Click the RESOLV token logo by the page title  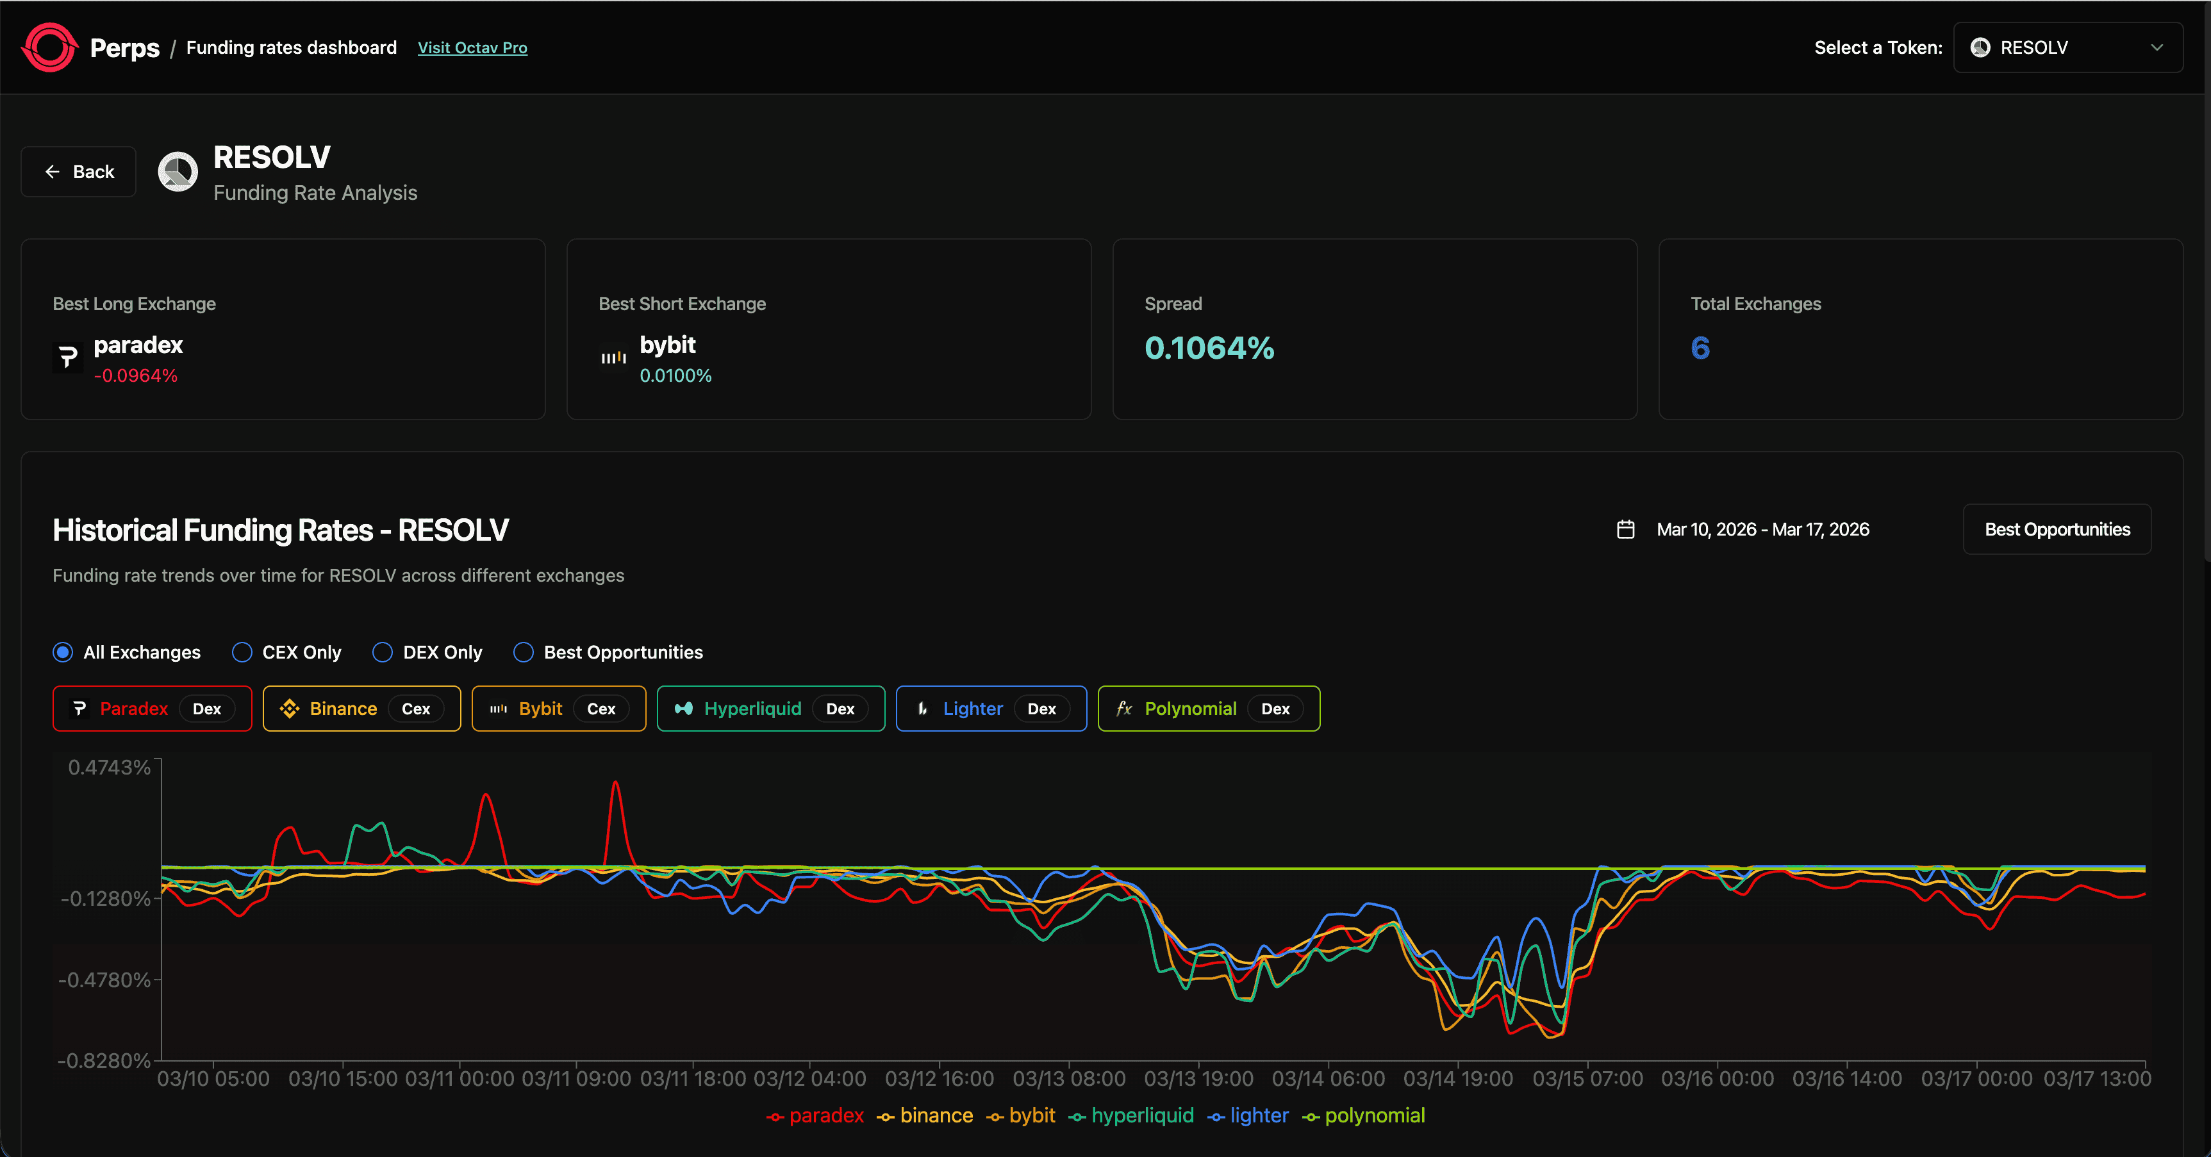tap(178, 171)
